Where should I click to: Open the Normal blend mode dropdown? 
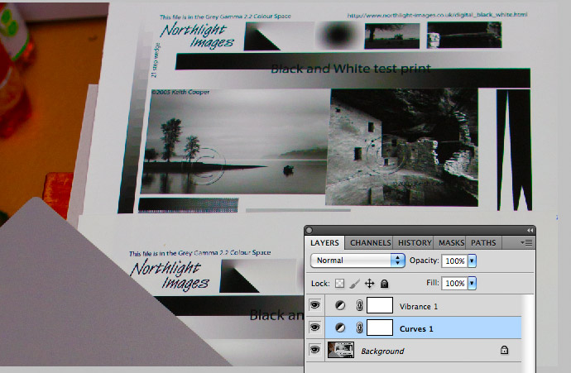[357, 261]
